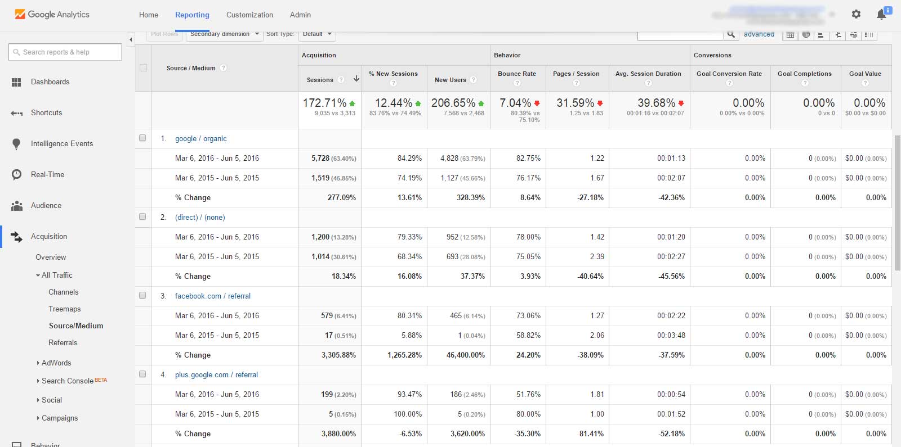Check the google / organic row checkbox
This screenshot has height=447, width=901.
[142, 138]
